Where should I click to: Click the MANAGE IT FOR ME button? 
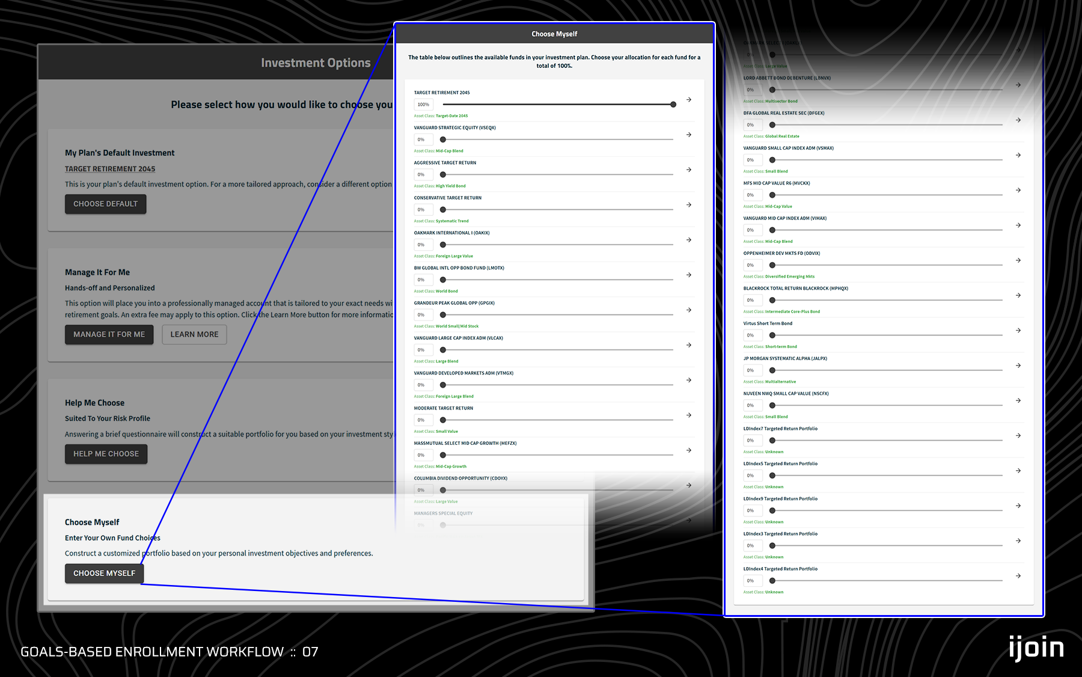pos(109,334)
